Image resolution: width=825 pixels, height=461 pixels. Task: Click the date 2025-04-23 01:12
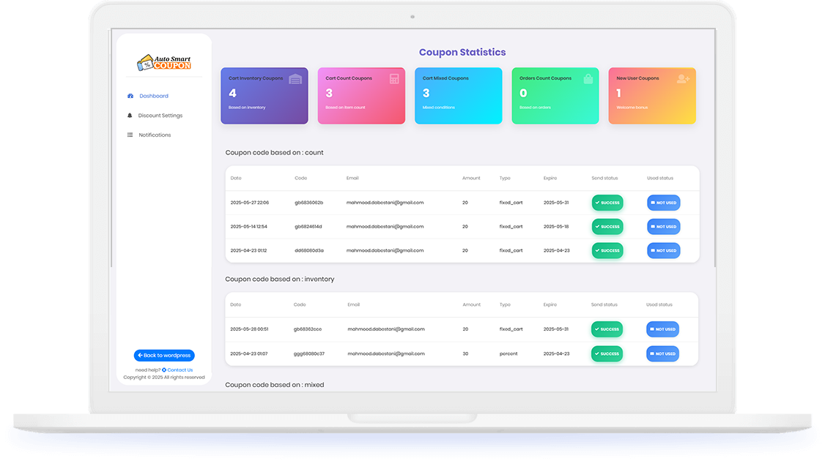248,251
